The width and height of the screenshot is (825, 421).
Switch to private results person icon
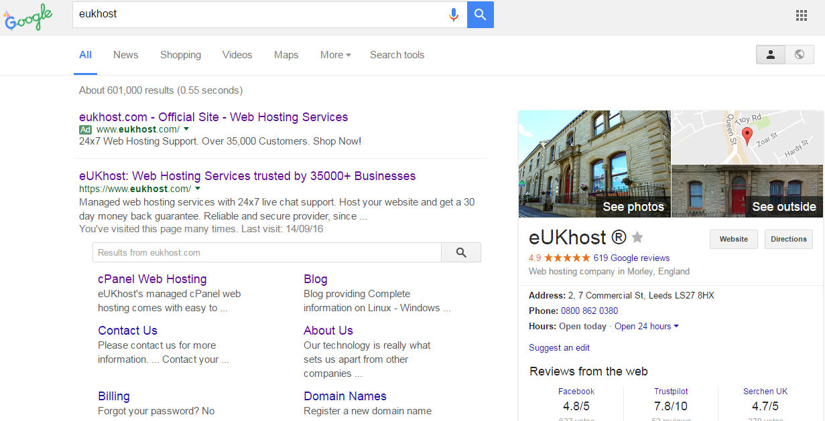coord(770,55)
